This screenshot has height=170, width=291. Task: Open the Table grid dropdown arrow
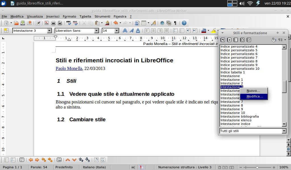pos(148,23)
